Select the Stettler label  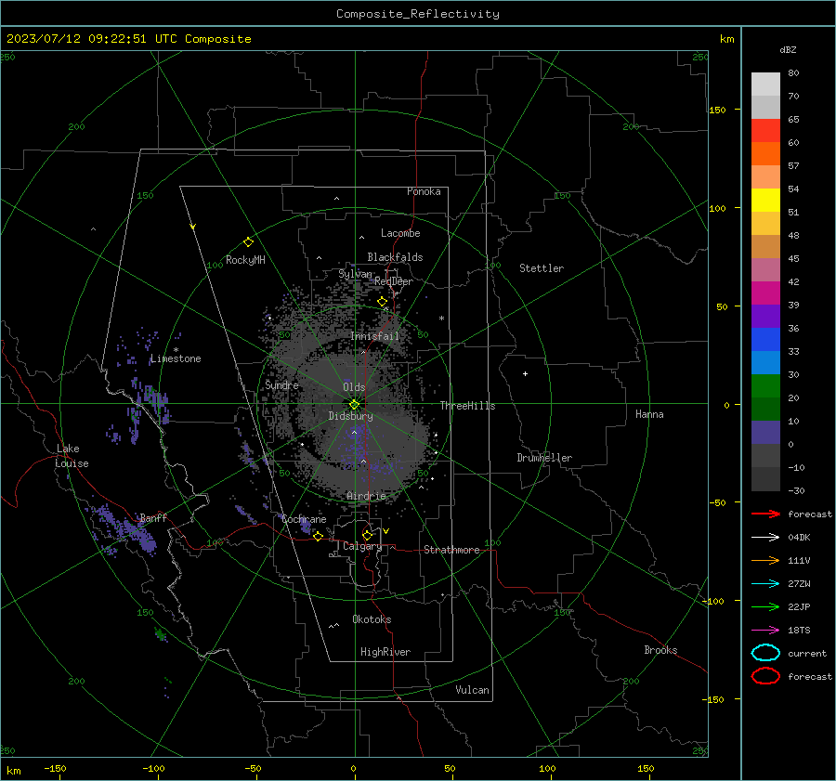(x=542, y=268)
